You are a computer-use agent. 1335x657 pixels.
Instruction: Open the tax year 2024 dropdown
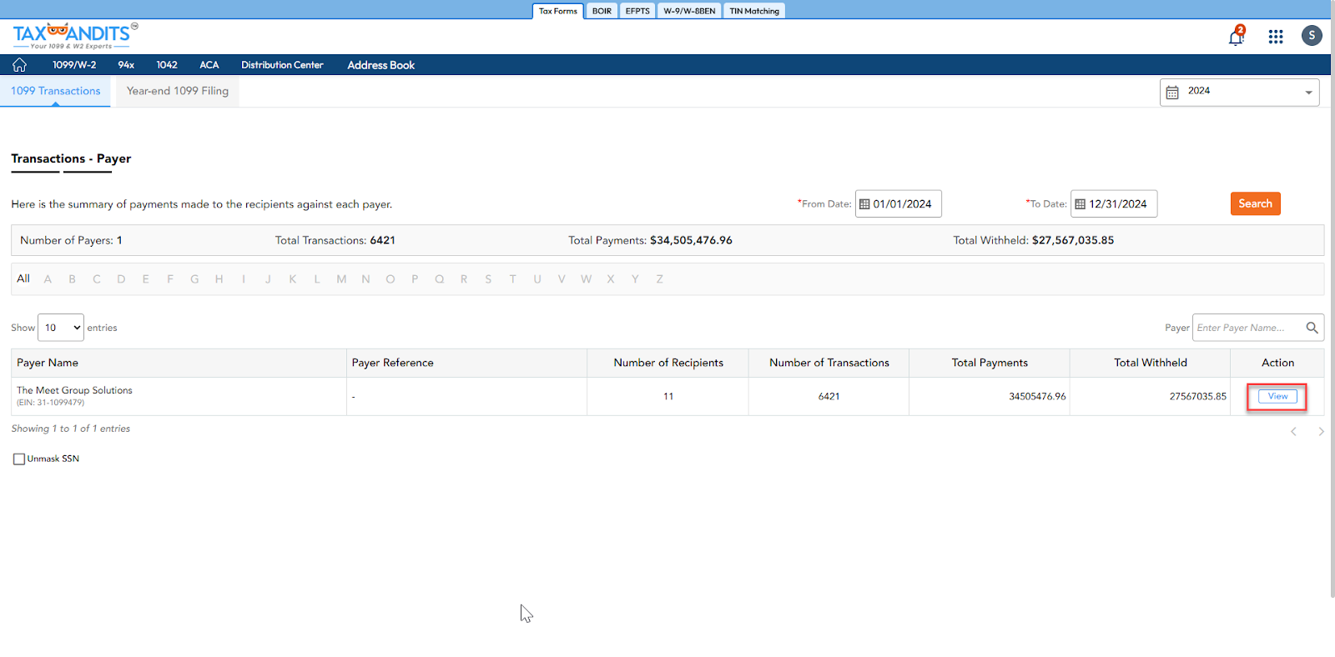pyautogui.click(x=1239, y=92)
